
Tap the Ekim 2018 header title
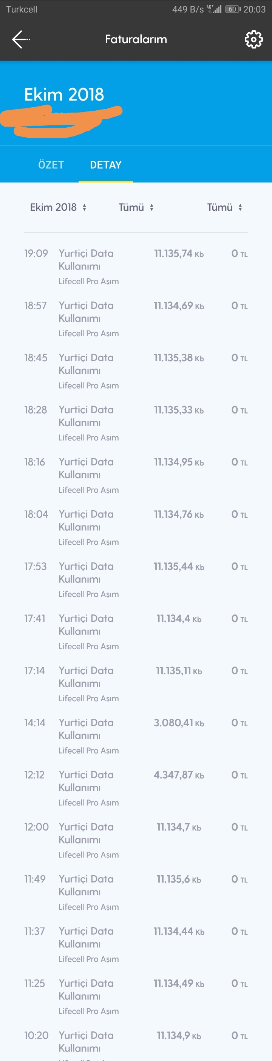tap(64, 95)
